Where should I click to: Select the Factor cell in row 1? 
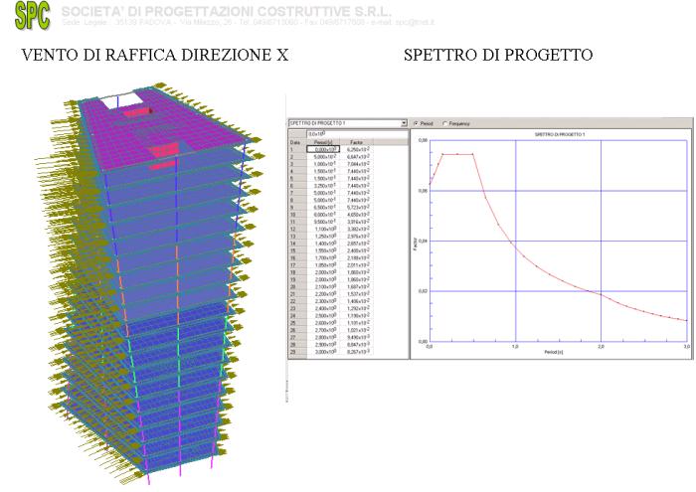(356, 149)
